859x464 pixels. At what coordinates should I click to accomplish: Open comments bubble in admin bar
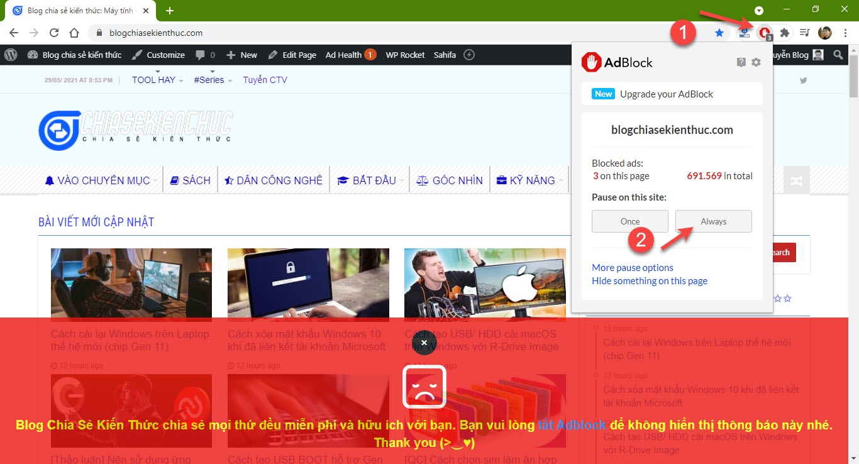pos(205,55)
